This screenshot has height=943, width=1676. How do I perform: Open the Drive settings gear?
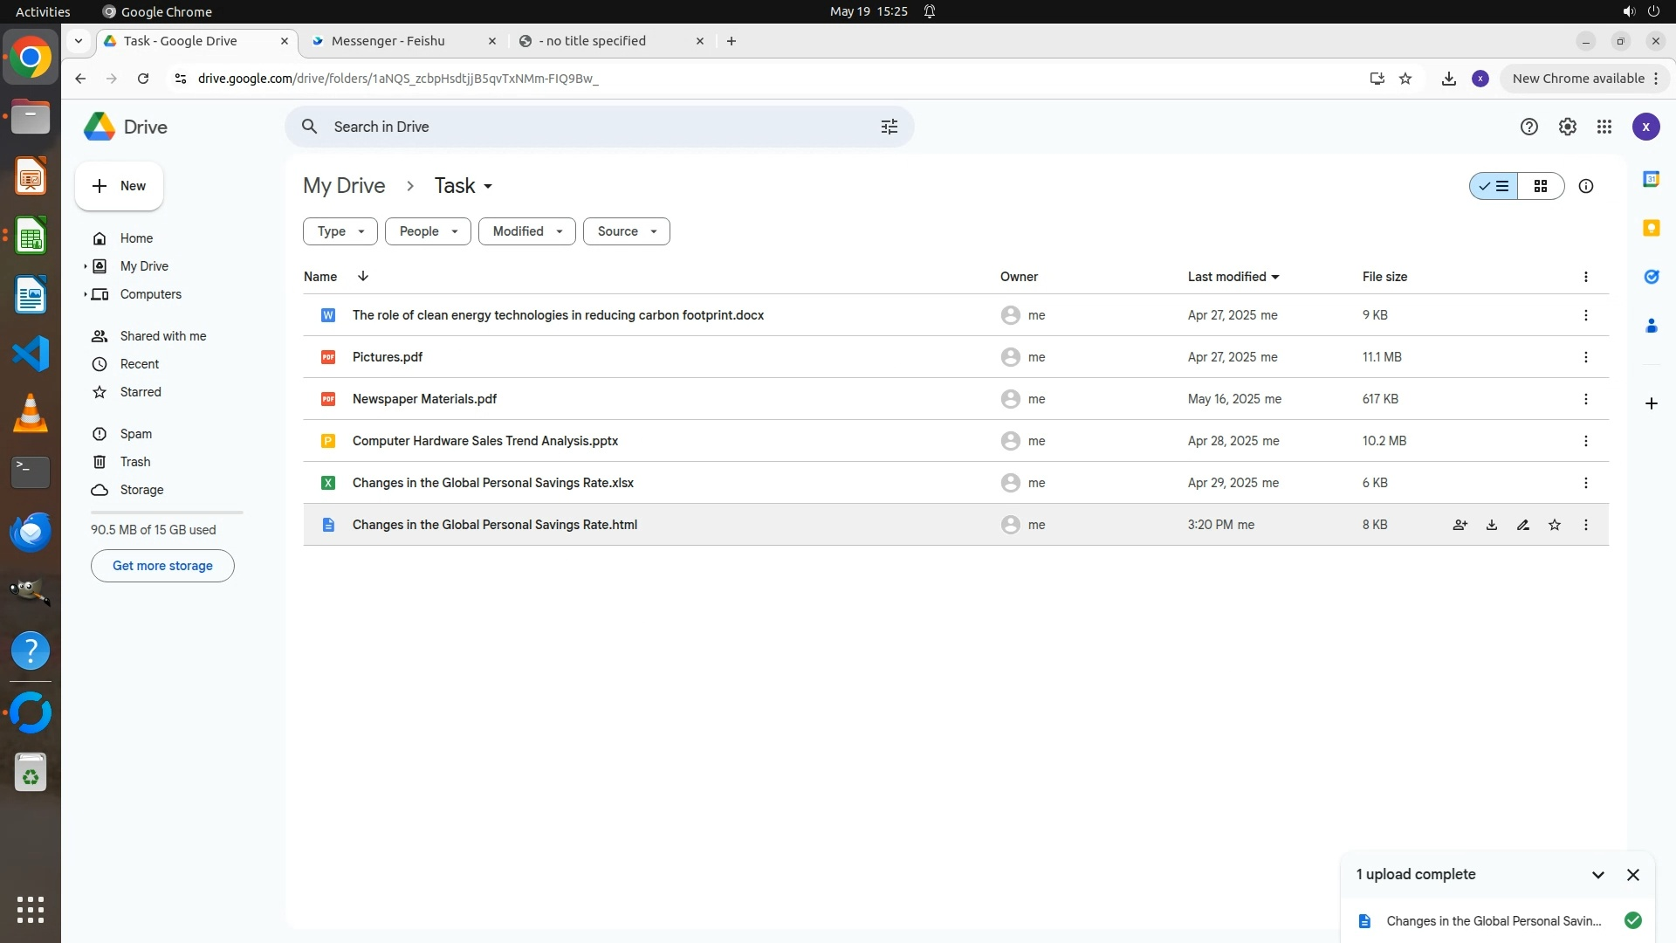pos(1567,127)
